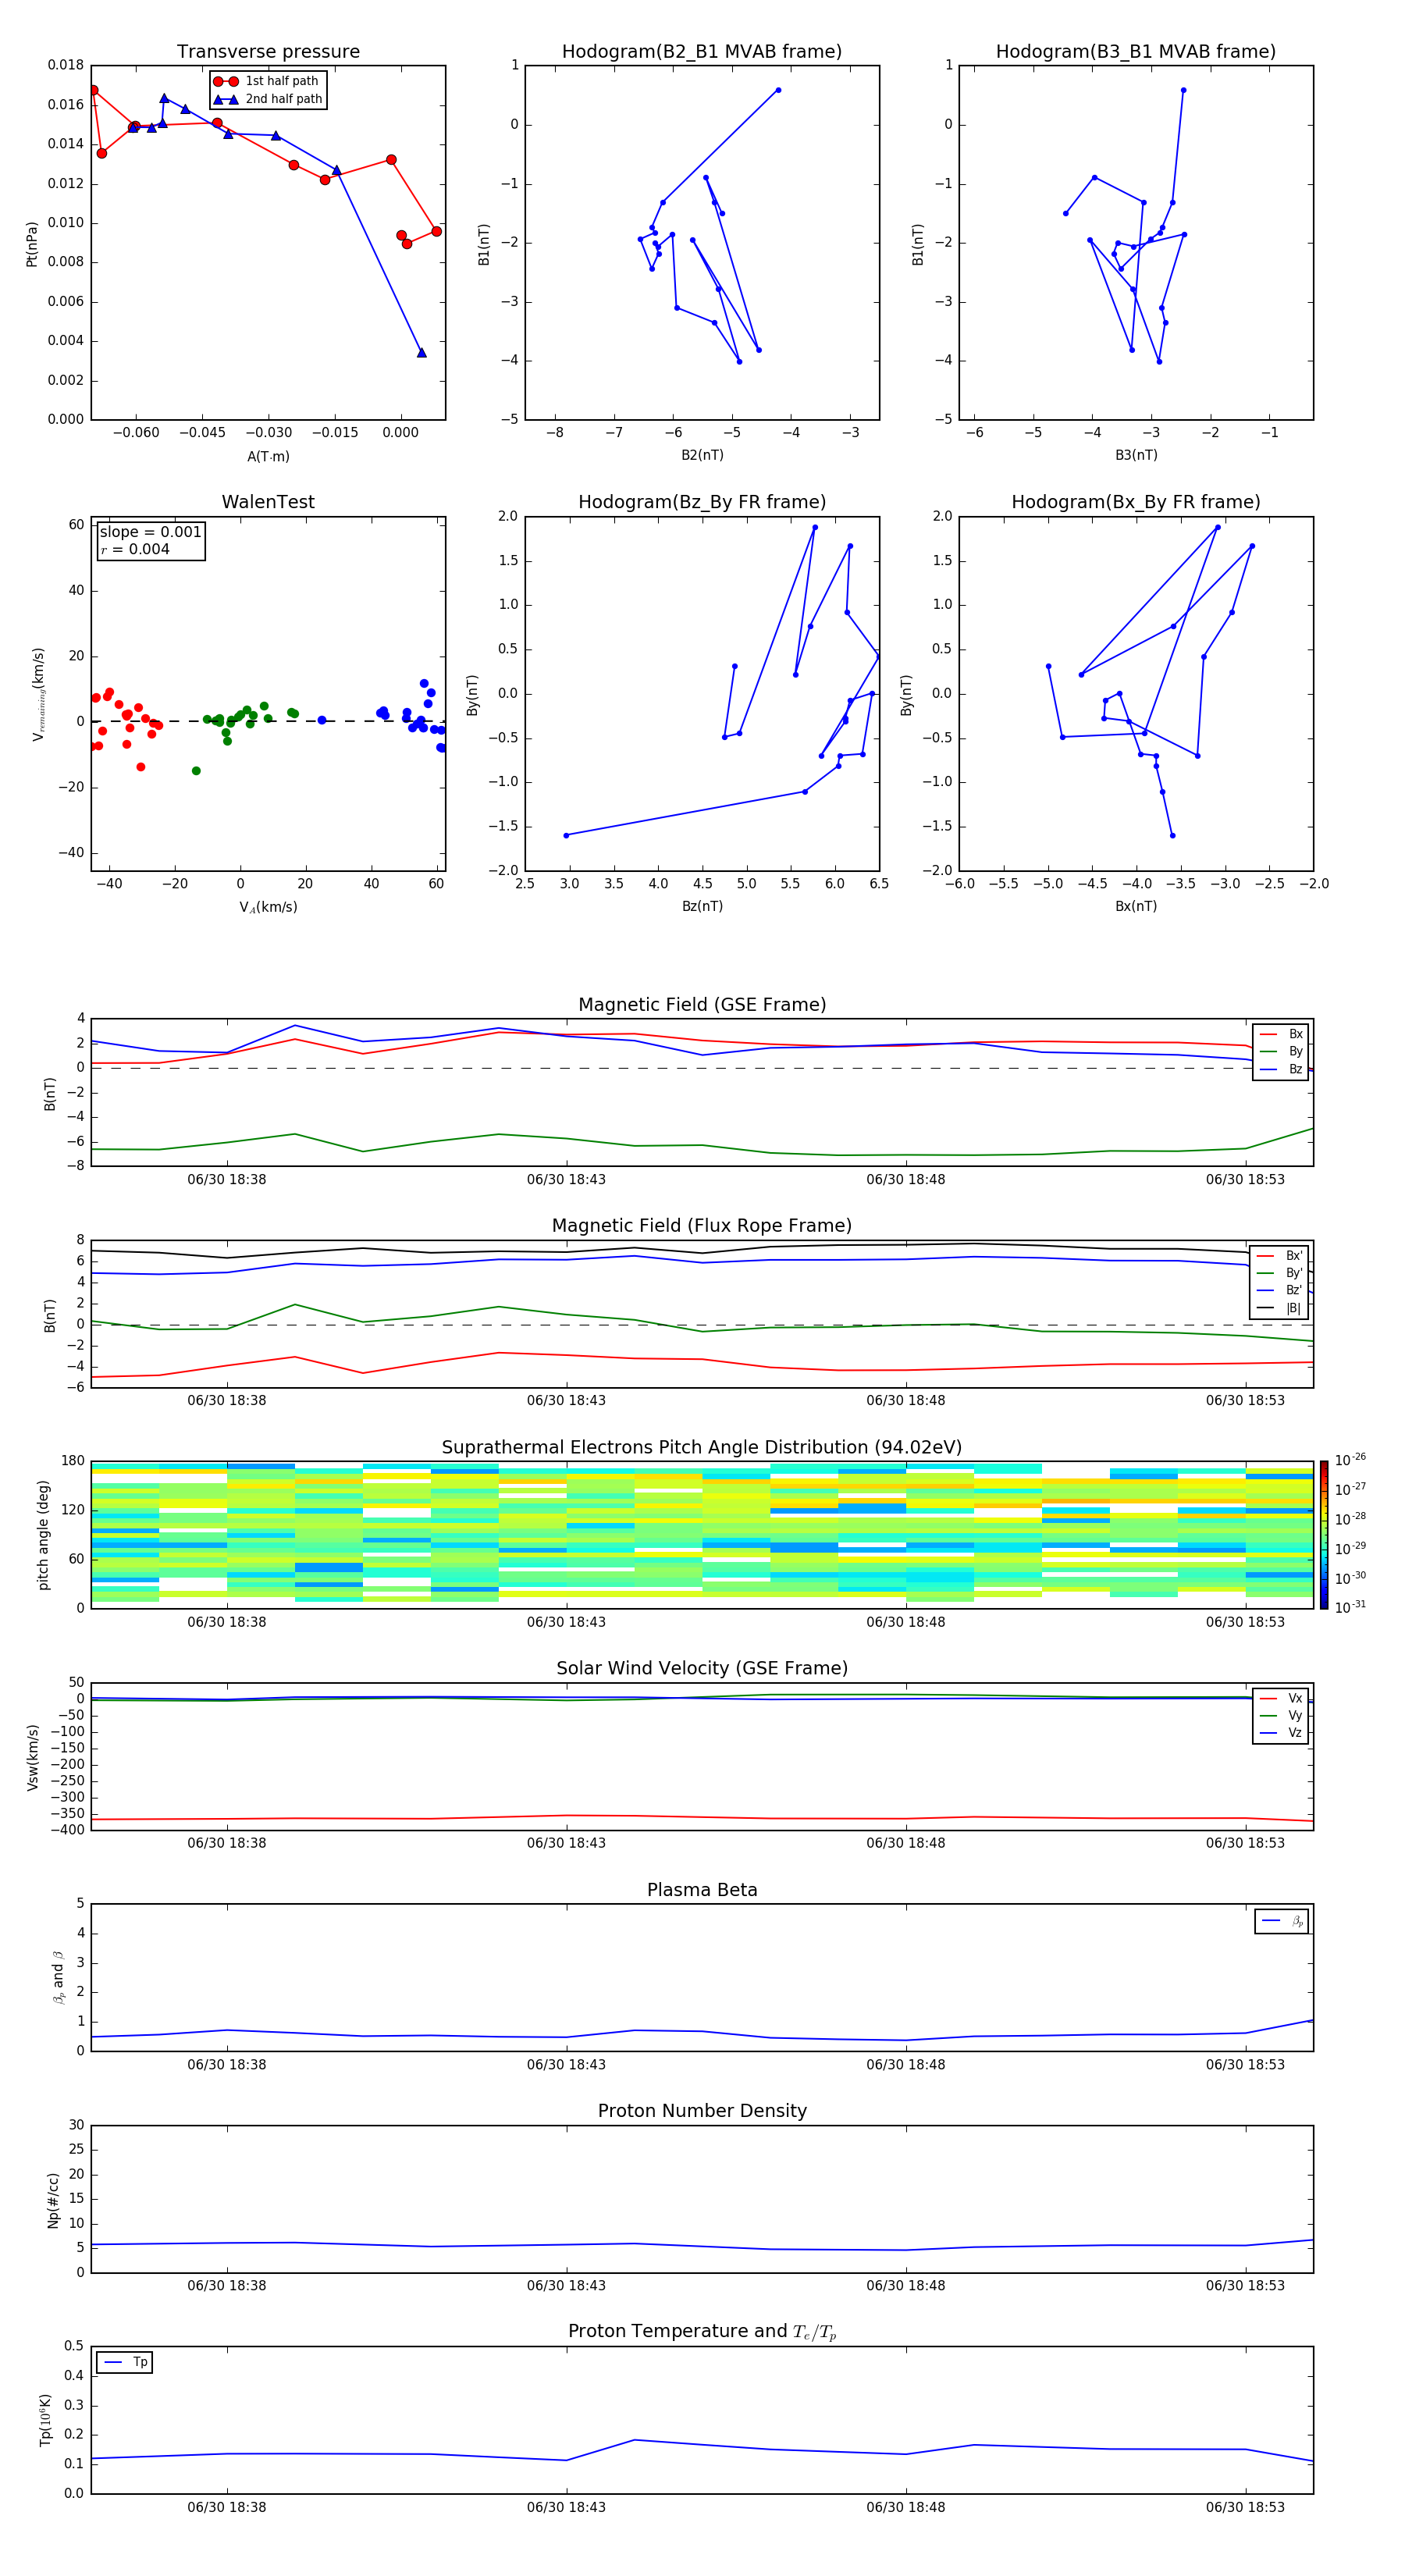Click the "WalenTest" plot title
The width and height of the screenshot is (1405, 2576).
point(268,502)
